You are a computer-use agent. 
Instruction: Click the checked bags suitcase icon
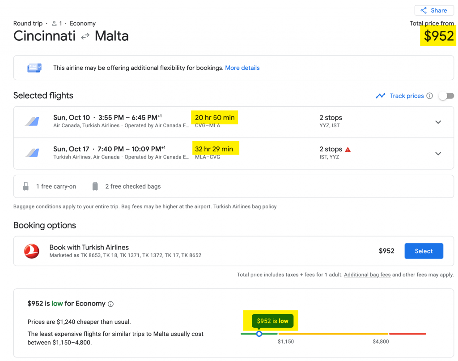pyautogui.click(x=95, y=186)
